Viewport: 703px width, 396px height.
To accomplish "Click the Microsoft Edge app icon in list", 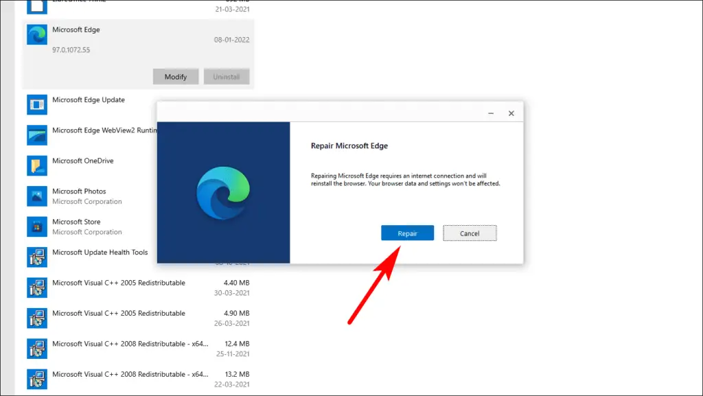I will point(37,34).
